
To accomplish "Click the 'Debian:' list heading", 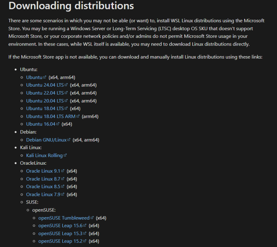I will [28, 132].
